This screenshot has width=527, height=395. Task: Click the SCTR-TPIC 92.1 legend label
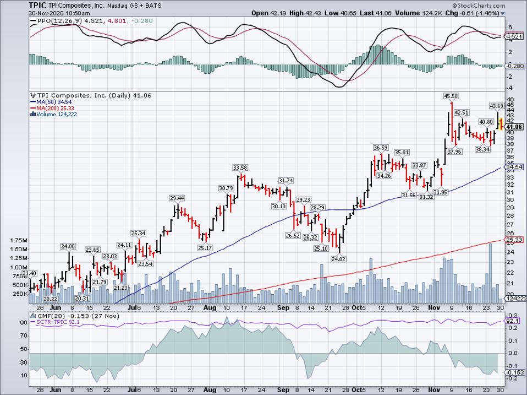click(58, 322)
